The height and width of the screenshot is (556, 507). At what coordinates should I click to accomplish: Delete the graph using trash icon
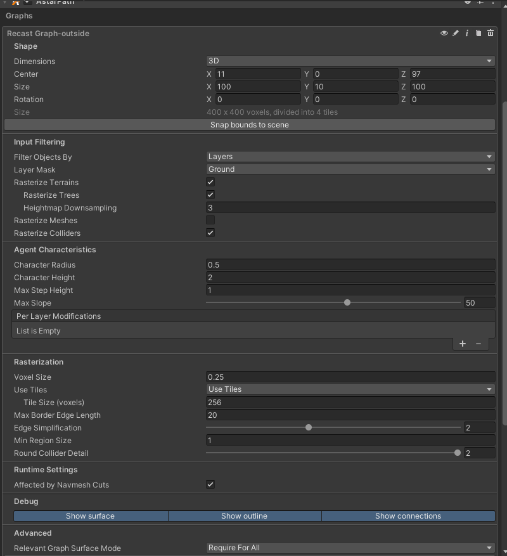(x=491, y=33)
